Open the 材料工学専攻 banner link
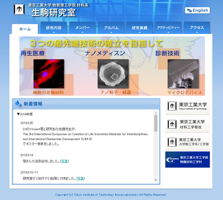The width and height of the screenshot is (223, 200). [187, 124]
